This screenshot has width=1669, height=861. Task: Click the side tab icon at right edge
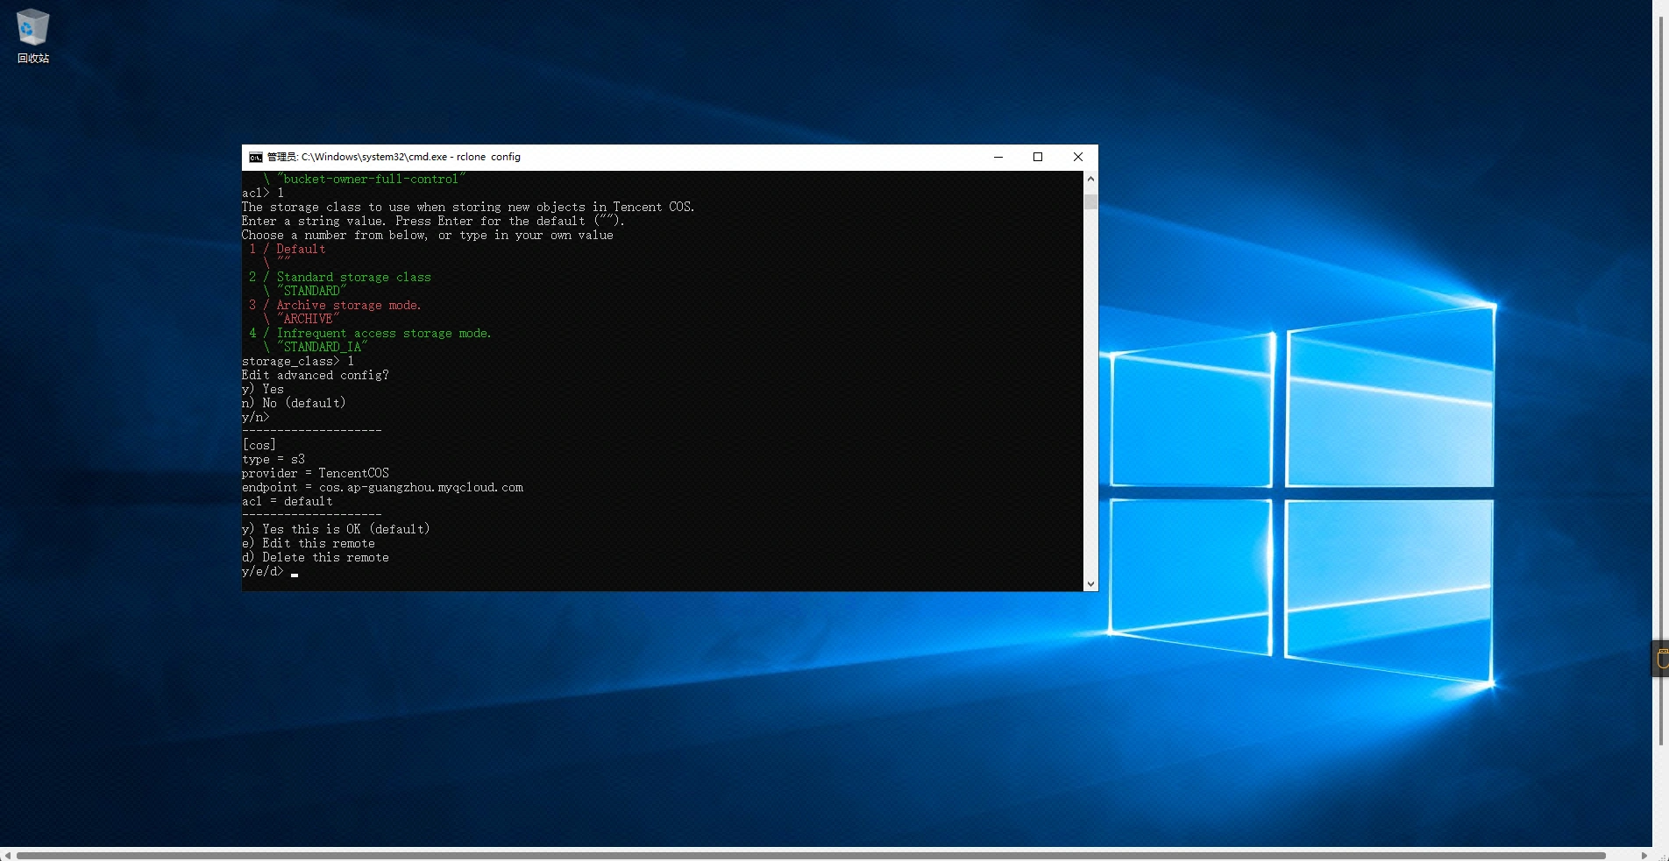pyautogui.click(x=1660, y=659)
